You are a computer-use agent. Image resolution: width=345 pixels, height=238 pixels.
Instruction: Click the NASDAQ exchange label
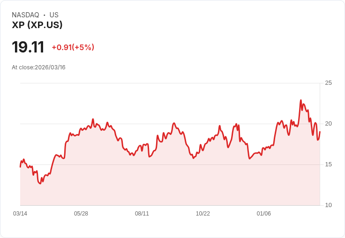25,15
